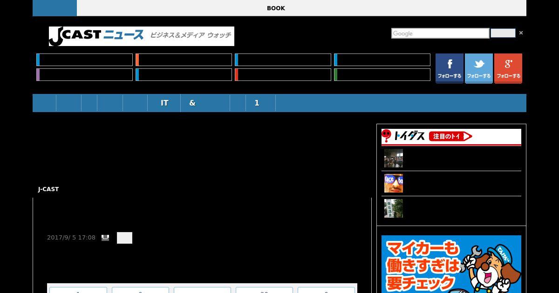Open the category box with red marker
This screenshot has width=559, height=293.
coord(283,74)
